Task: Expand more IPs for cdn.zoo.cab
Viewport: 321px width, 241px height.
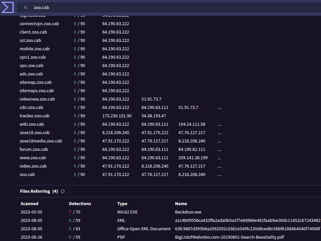Action: click(219, 108)
